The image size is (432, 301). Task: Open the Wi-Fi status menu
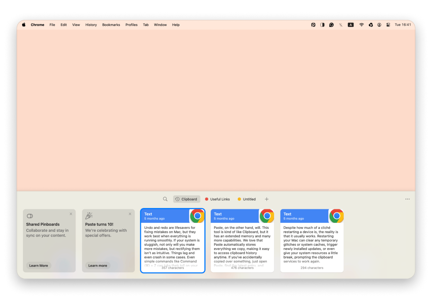tap(361, 25)
